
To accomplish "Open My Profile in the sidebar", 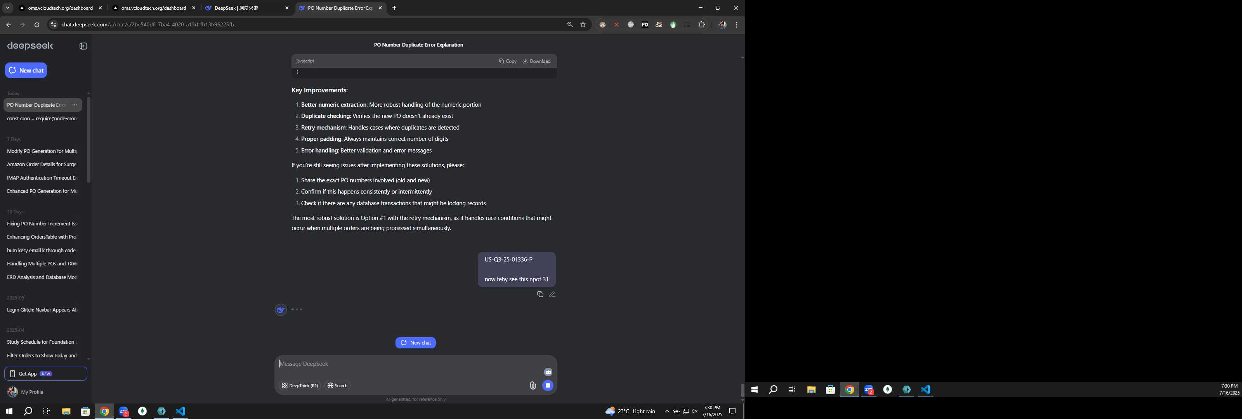I will [26, 392].
